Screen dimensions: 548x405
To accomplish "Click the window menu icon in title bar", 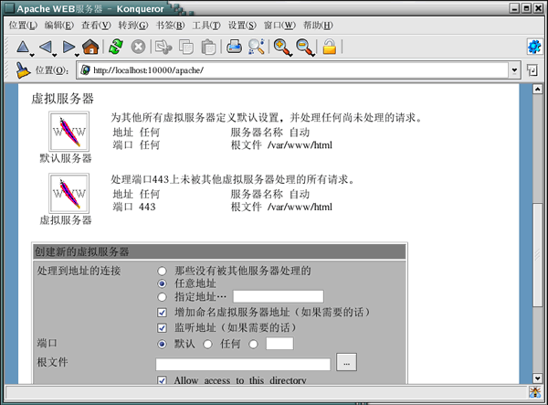I will tap(9, 8).
